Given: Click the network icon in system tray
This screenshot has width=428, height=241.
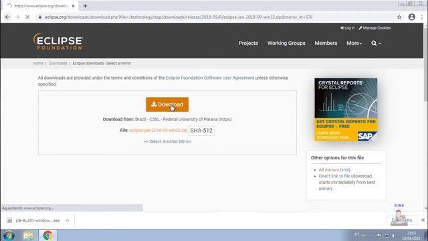Looking at the screenshot, I should (387, 235).
